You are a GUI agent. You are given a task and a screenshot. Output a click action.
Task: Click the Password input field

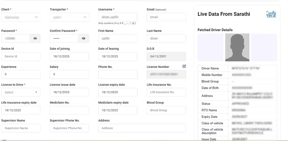pos(16,38)
